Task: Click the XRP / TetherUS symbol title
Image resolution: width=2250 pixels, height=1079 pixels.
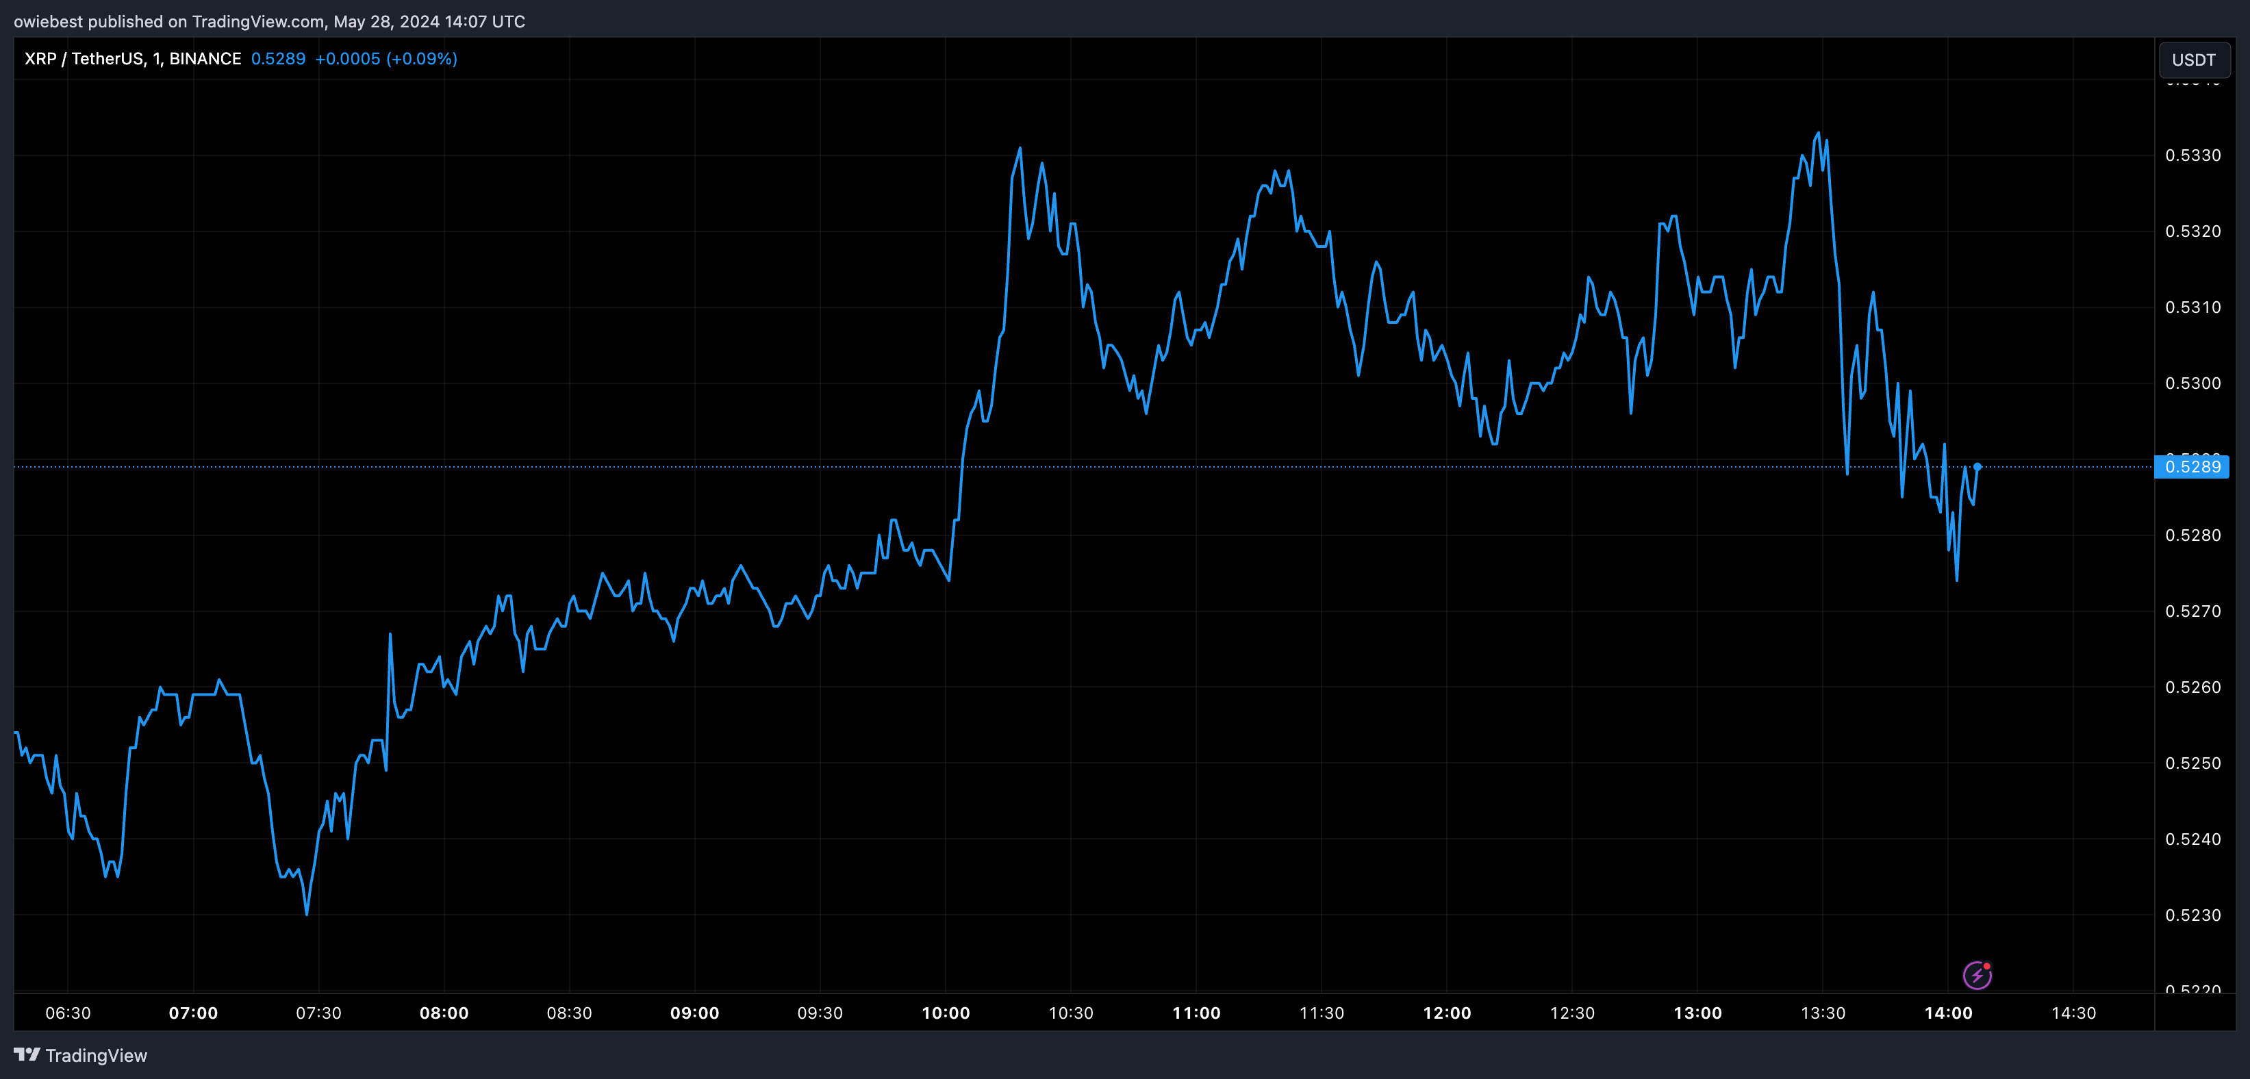Action: click(133, 58)
